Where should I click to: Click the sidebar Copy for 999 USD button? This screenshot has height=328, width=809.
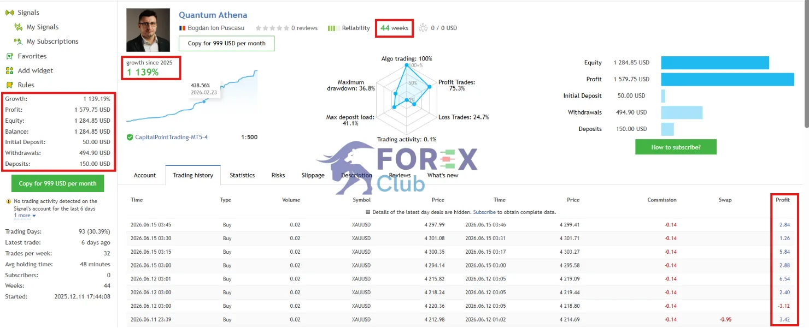[x=57, y=183]
